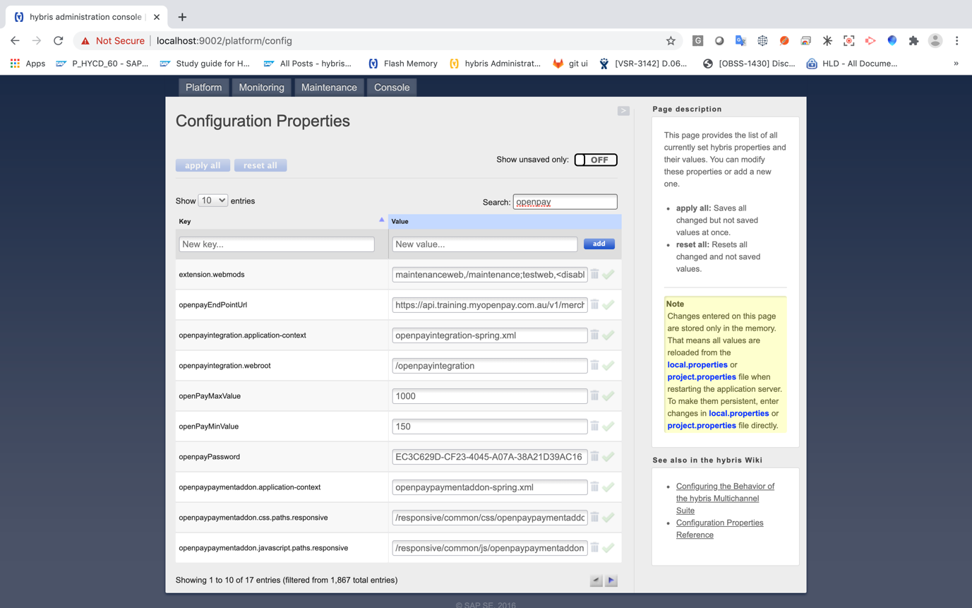This screenshot has width=972, height=608.
Task: Apply the openPayMaxValue change with checkmark icon
Action: (x=608, y=396)
